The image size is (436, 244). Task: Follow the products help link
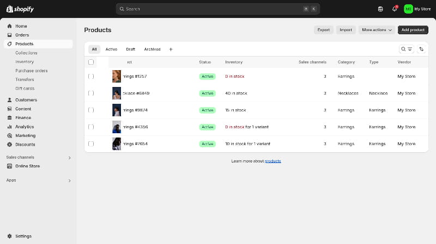click(x=272, y=161)
